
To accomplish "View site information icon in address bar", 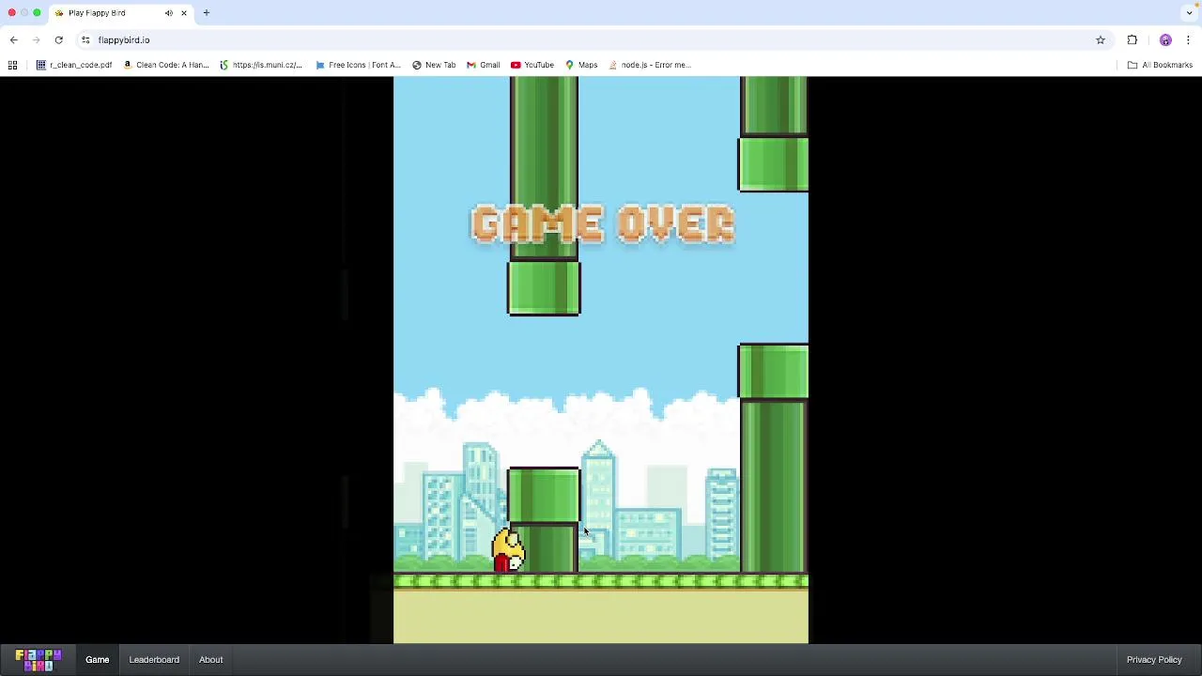I will click(85, 40).
